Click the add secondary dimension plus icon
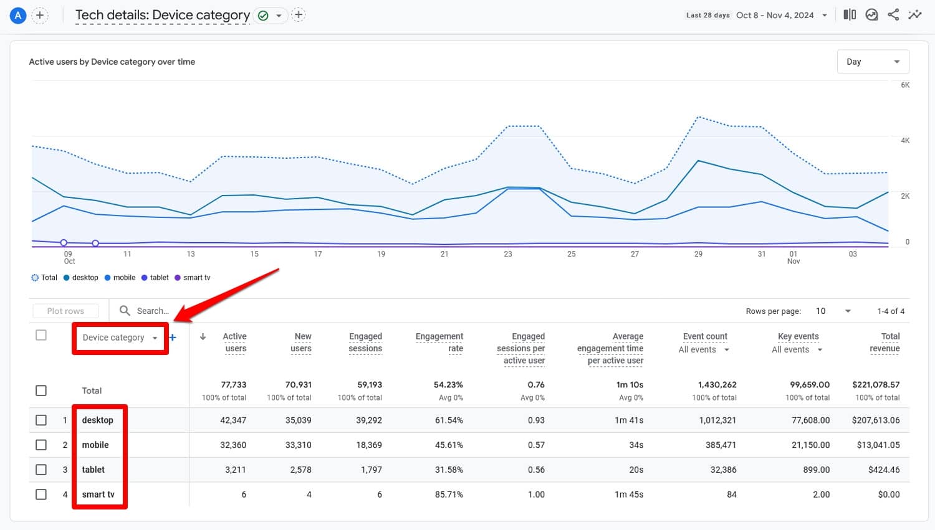Viewport: 935px width, 530px height. coord(173,338)
